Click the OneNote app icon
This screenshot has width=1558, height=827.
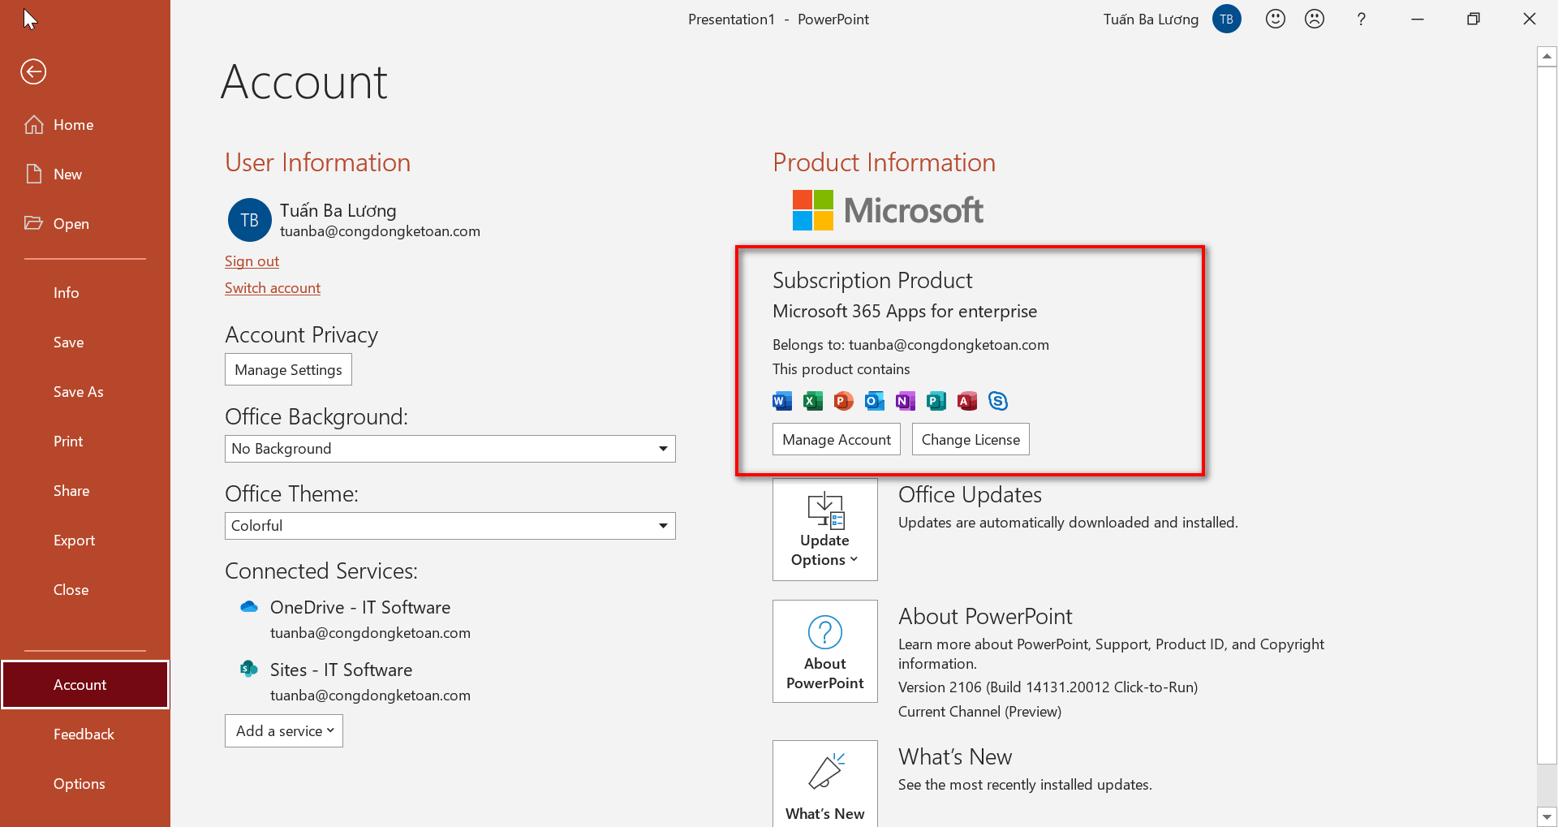click(906, 401)
